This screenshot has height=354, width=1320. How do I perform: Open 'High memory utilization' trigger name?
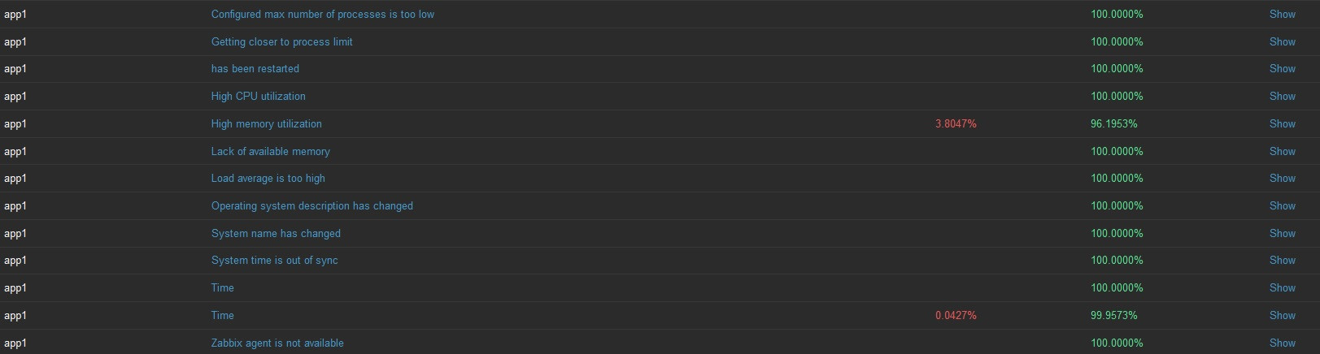[x=266, y=123]
